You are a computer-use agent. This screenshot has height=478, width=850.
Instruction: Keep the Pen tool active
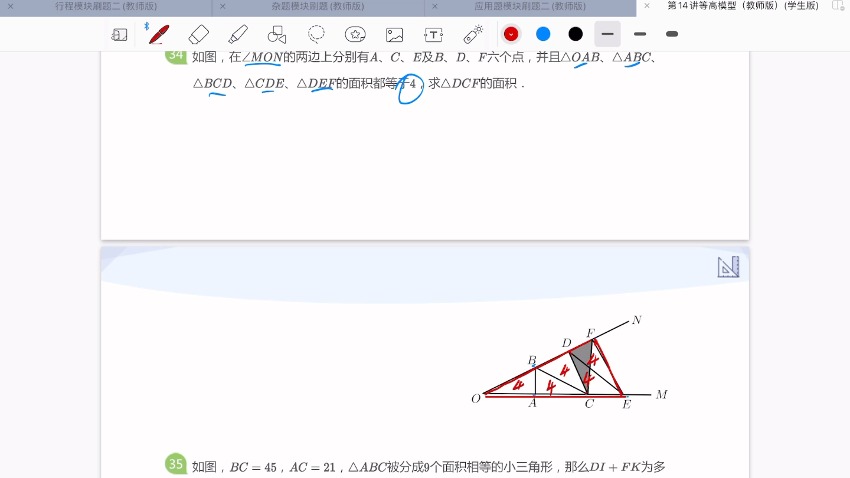point(158,34)
